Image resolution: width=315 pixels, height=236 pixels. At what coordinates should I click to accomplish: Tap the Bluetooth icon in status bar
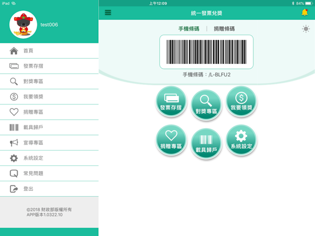[x=293, y=3]
